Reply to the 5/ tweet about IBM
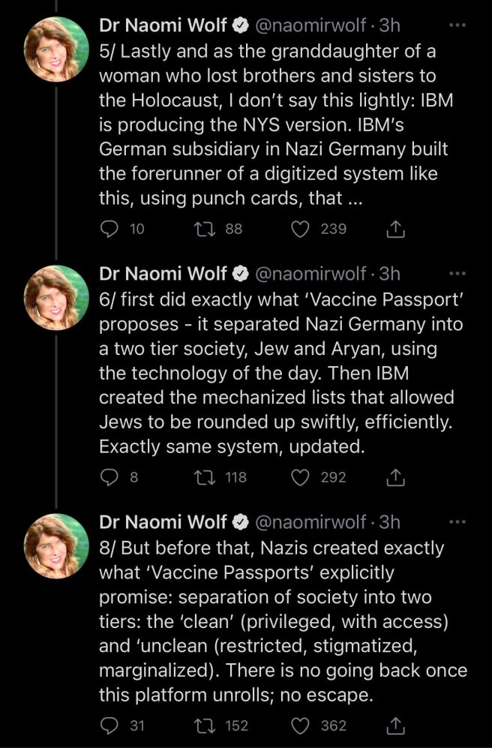Screen dimensions: 492x748 109,230
